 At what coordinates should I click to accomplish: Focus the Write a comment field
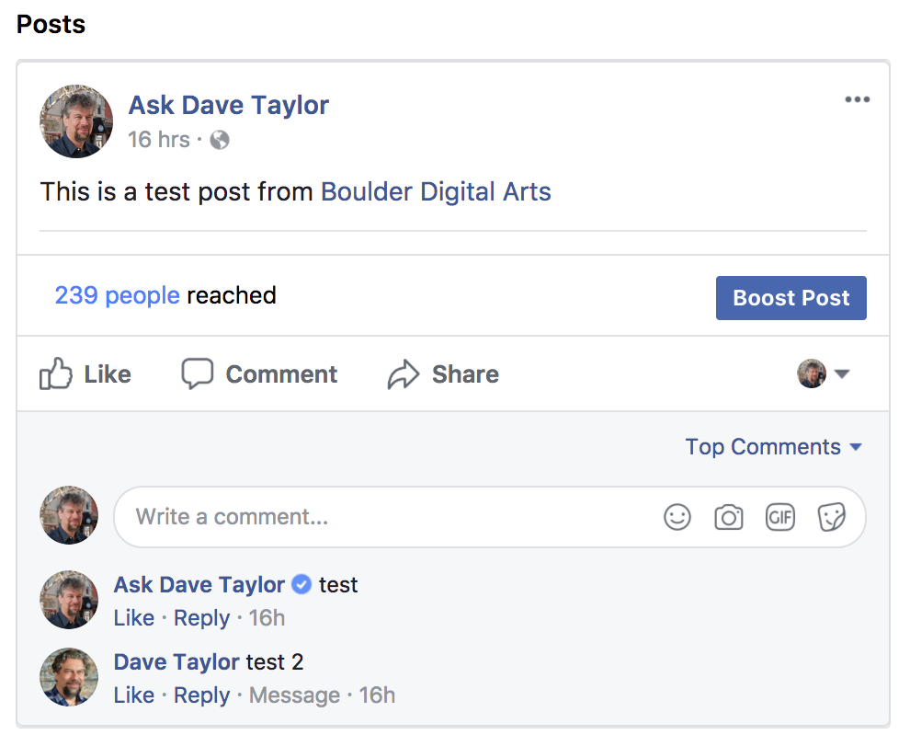(490, 517)
